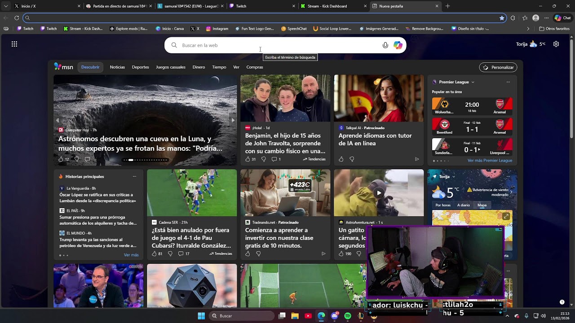Show hidden system tray icons
The width and height of the screenshot is (575, 323).
pyautogui.click(x=507, y=316)
